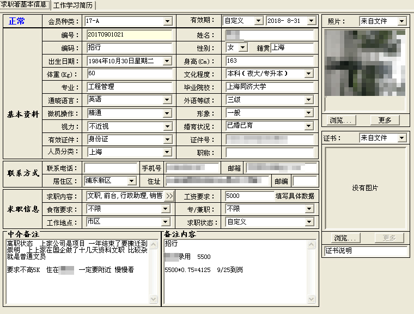Switch to the 工作学习简历 tab
The width and height of the screenshot is (414, 314).
pyautogui.click(x=73, y=5)
